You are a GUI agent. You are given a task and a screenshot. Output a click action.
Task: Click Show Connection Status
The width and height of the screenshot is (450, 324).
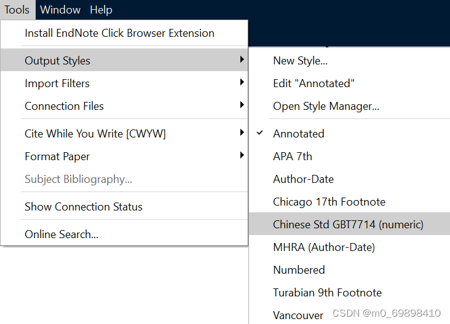(124, 207)
